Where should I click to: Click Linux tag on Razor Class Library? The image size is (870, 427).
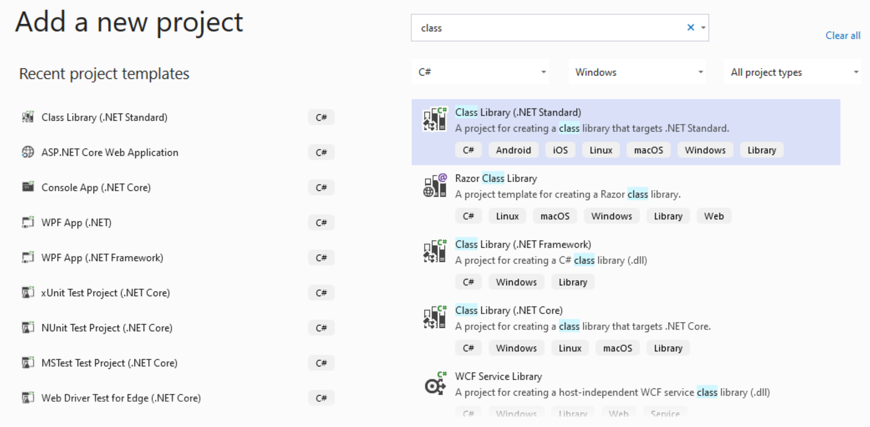[x=507, y=216]
